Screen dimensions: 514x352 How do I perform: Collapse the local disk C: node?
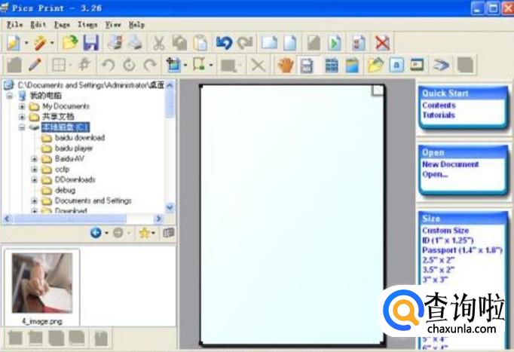23,128
